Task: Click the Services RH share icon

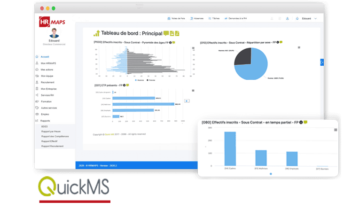Action: point(37,95)
